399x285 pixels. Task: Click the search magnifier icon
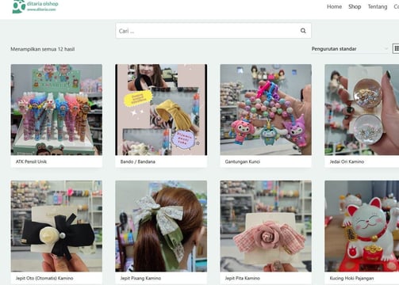coord(303,31)
